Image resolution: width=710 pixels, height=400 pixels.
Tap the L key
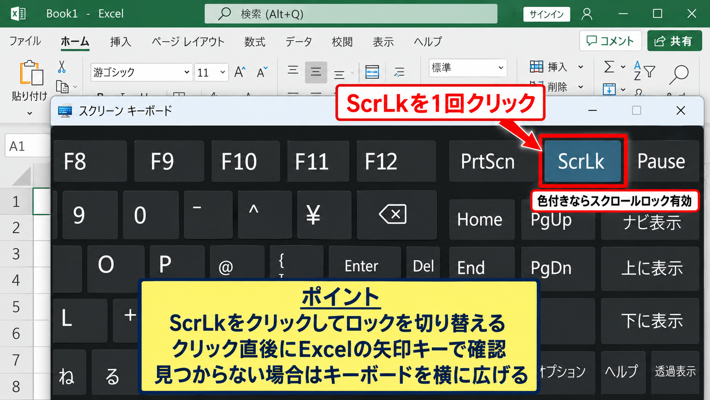(80, 320)
